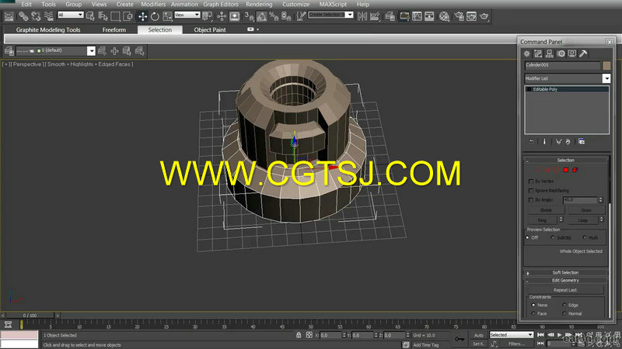Screen dimensions: 622x349
Task: Open the reference coordinate View dropdown
Action: point(187,15)
